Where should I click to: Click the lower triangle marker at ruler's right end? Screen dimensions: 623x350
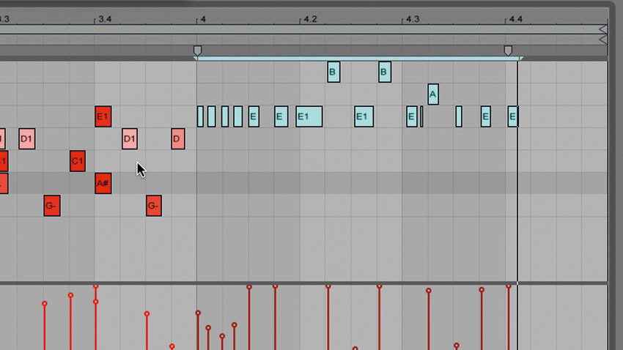602,40
